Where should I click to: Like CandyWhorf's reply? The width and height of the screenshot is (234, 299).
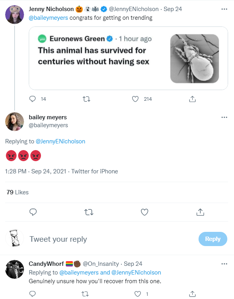point(137,294)
